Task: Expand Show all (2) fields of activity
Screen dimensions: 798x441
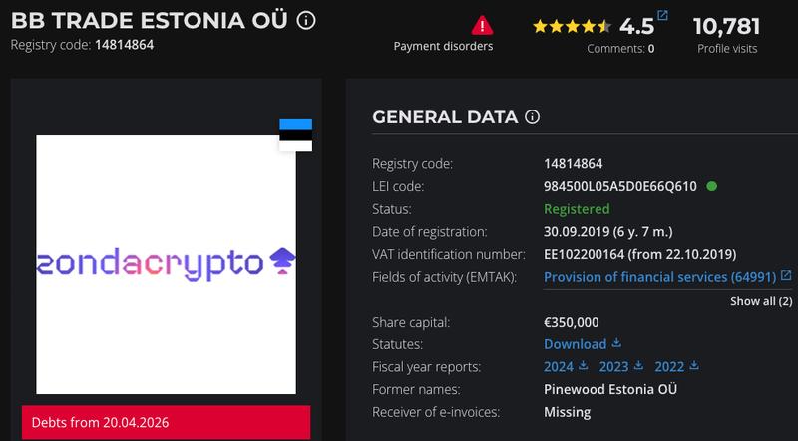Action: coord(761,301)
